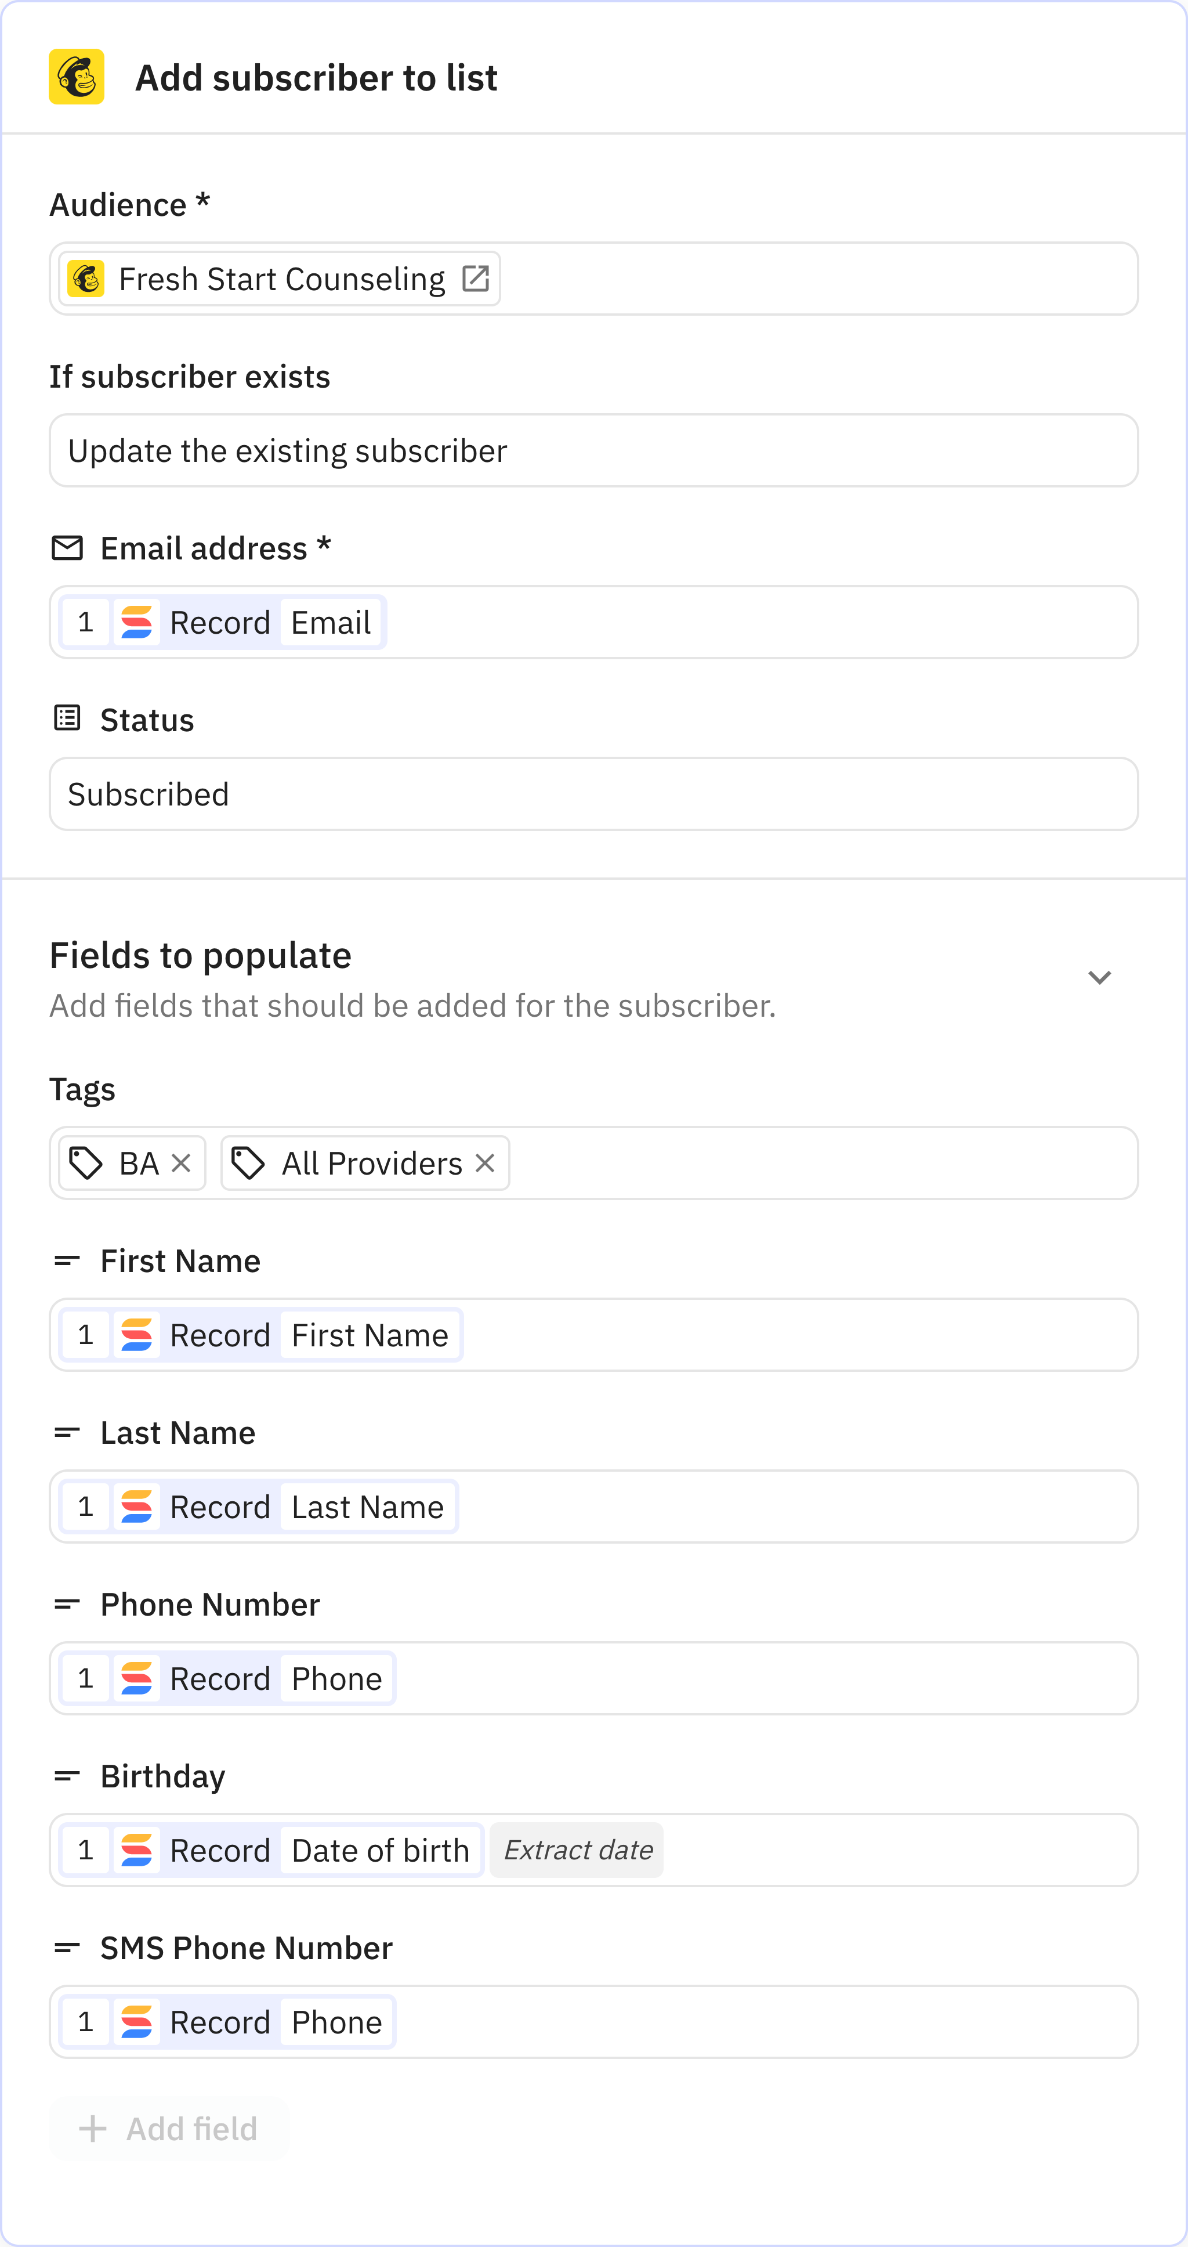Open the If subscriber exists dropdown
Screen dimensions: 1188x2247
click(593, 451)
